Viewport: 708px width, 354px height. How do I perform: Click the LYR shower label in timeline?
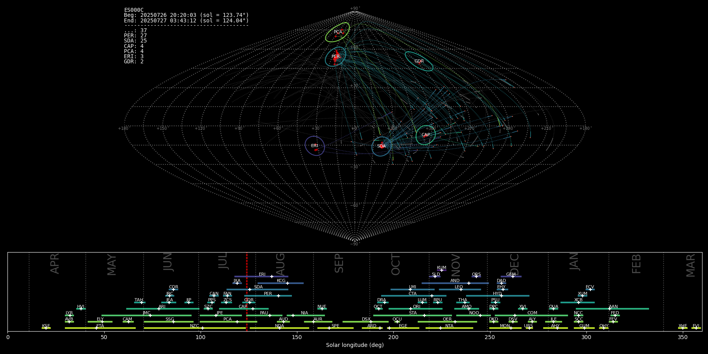[x=69, y=313]
